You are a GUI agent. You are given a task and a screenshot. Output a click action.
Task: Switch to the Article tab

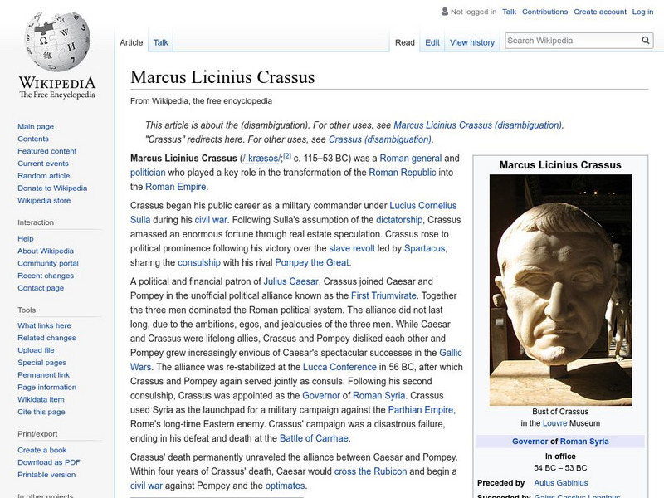click(131, 42)
